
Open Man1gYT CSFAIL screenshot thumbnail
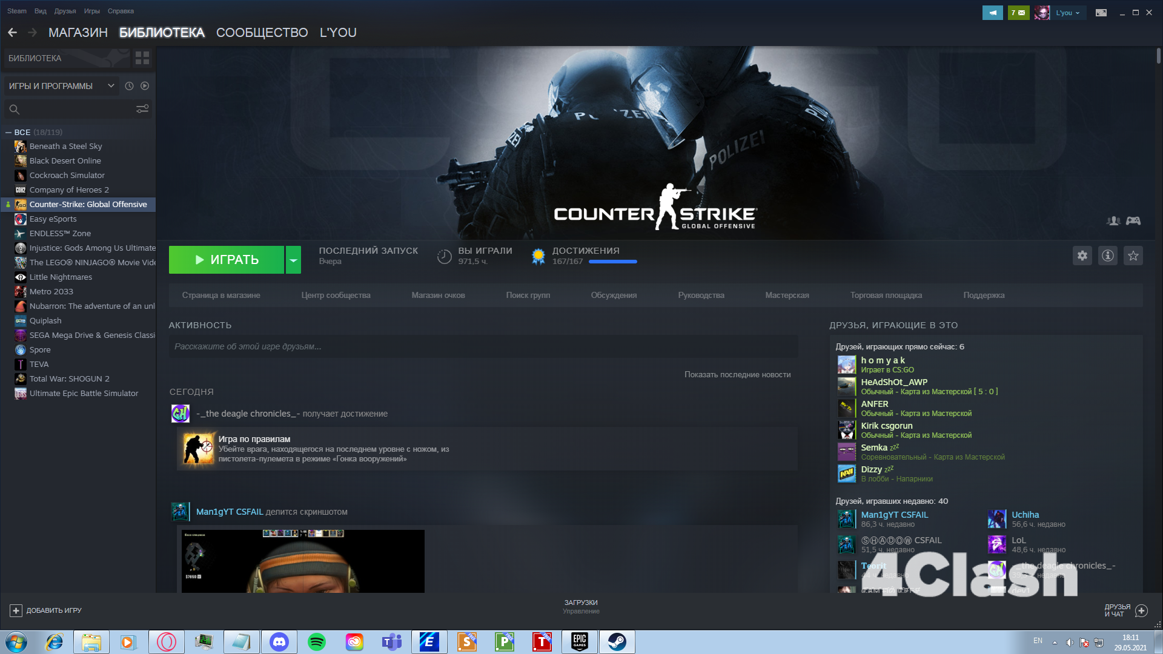pos(303,561)
